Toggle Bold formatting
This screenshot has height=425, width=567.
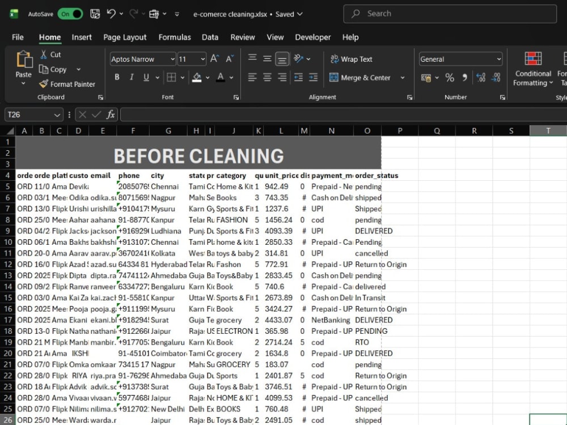click(x=117, y=77)
